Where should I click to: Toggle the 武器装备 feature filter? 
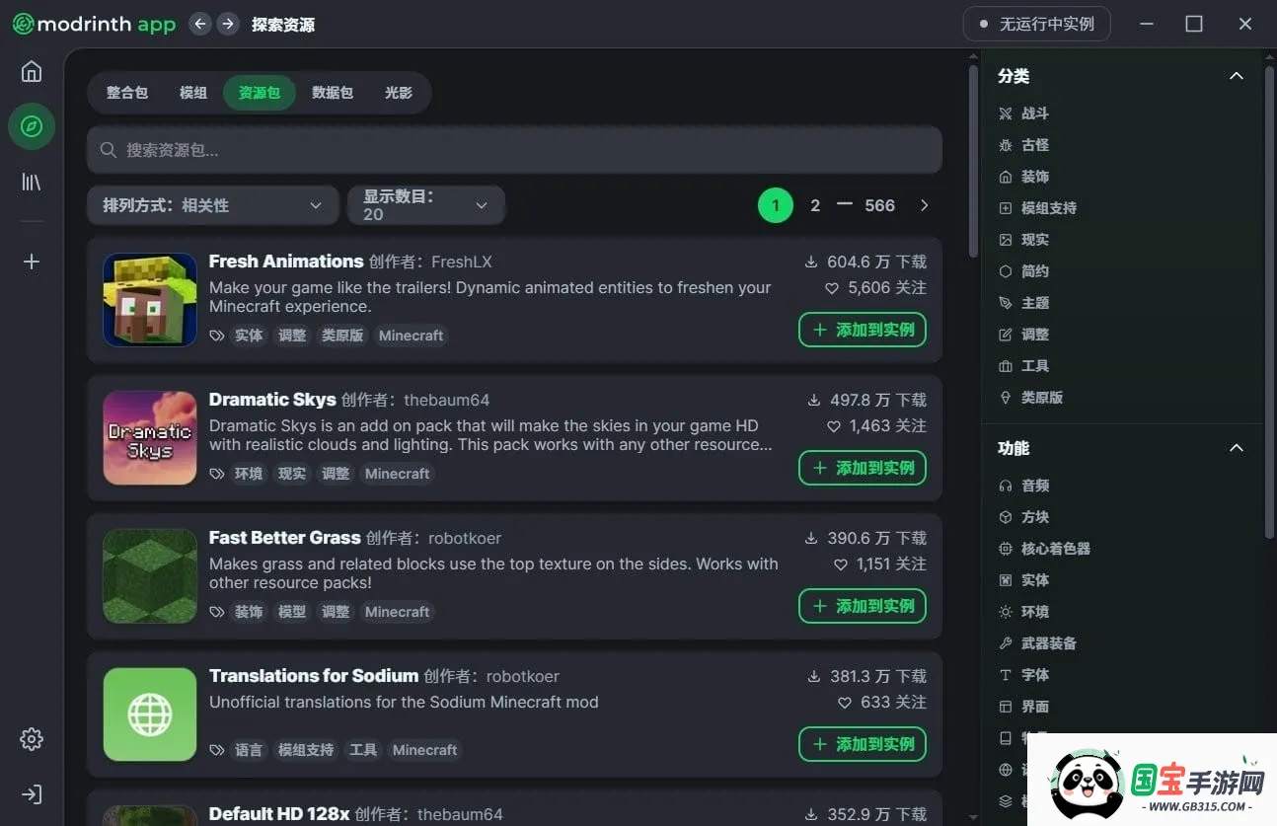point(1037,643)
